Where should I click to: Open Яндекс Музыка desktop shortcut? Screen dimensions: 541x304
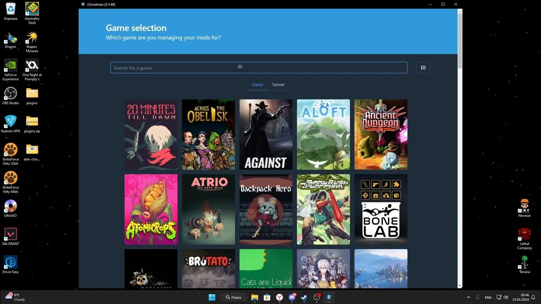point(32,41)
